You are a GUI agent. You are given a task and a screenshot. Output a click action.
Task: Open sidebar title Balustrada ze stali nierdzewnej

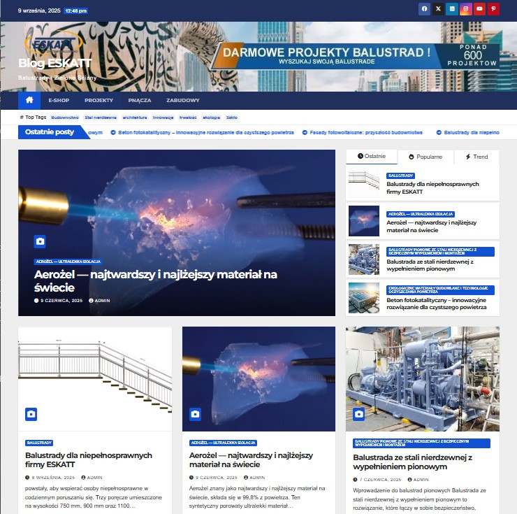pos(430,265)
